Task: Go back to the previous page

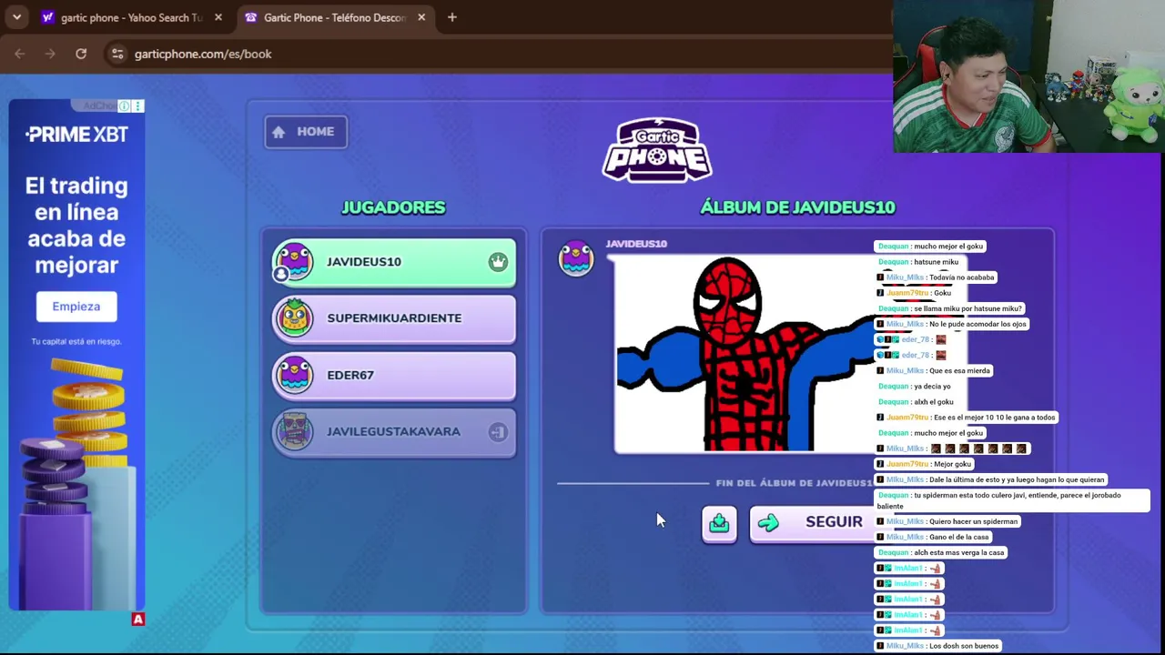Action: point(20,54)
